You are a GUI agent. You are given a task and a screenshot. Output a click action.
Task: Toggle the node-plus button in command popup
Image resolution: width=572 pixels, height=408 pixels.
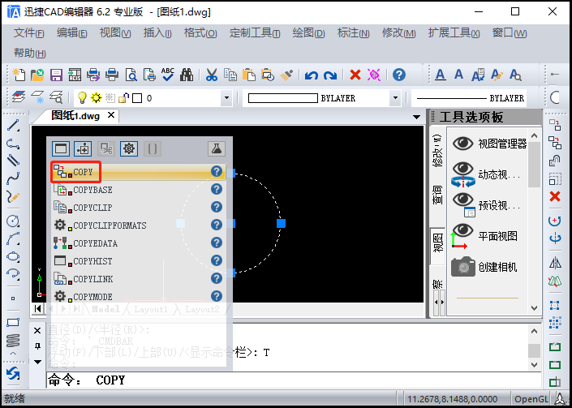point(83,148)
